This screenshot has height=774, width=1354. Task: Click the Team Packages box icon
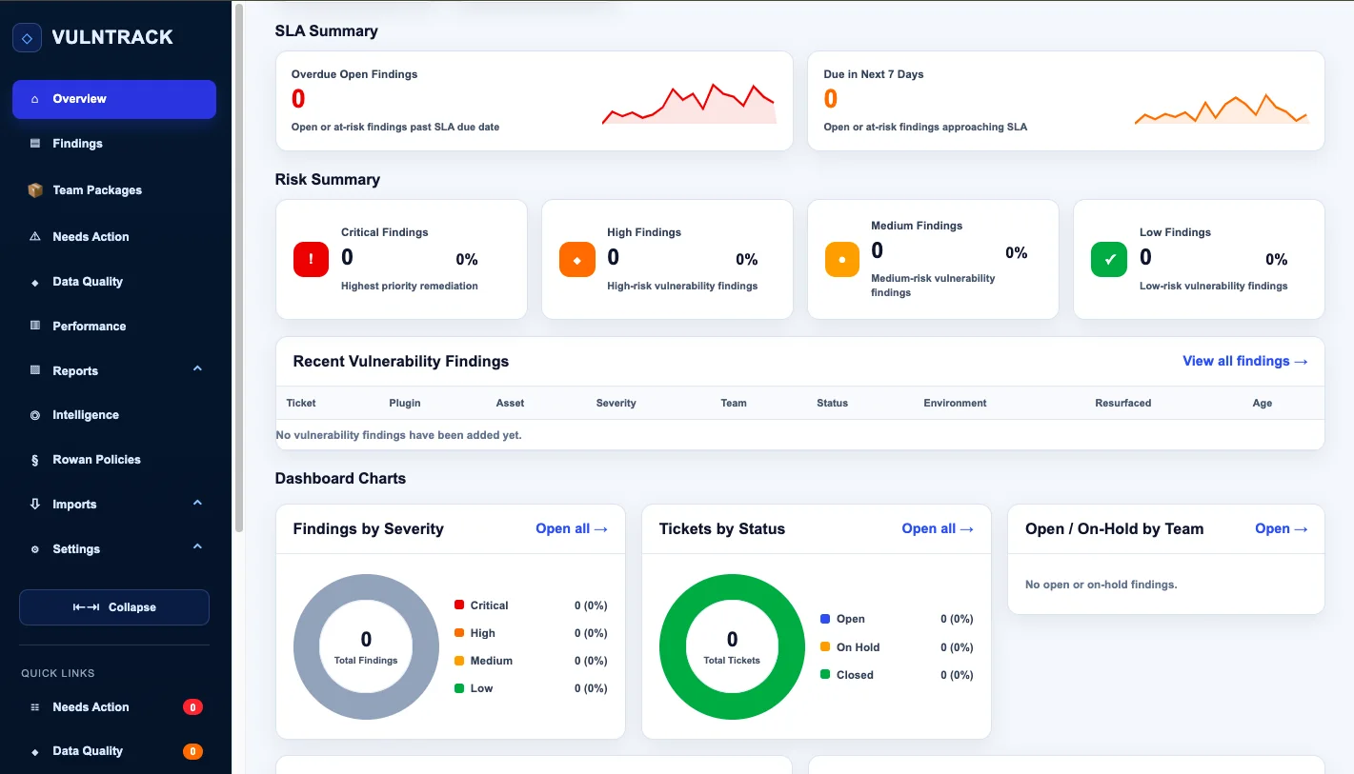click(x=35, y=190)
